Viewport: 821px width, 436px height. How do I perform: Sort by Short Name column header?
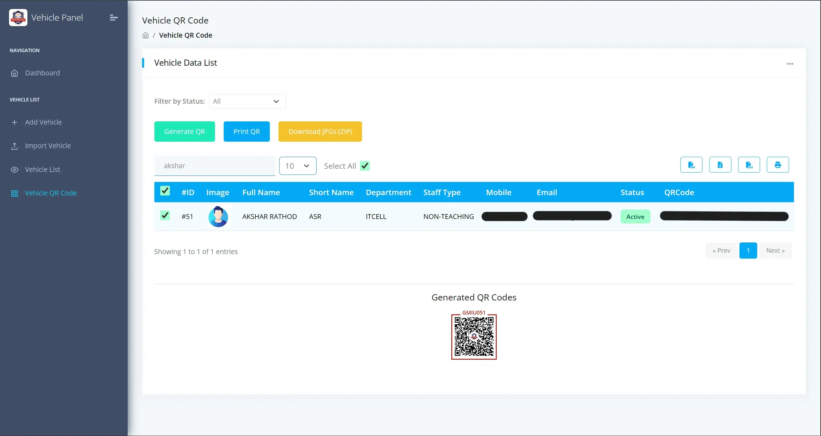[x=331, y=192]
